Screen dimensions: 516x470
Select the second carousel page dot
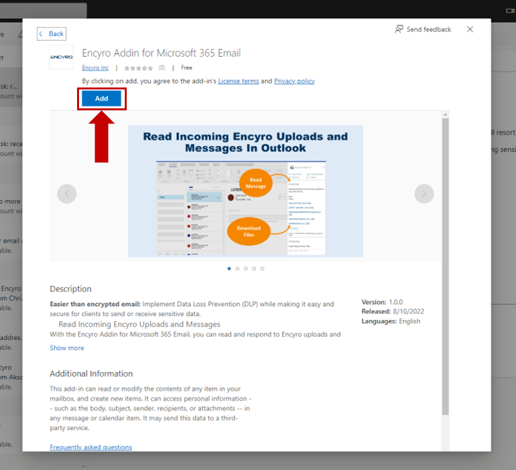pos(237,268)
